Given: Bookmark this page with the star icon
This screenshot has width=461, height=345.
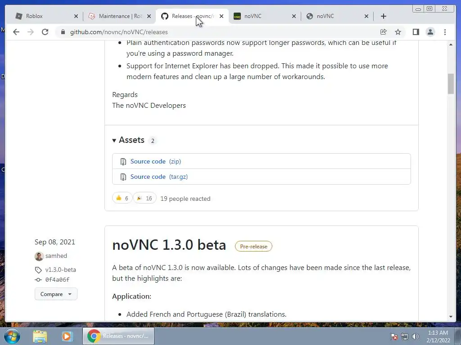Looking at the screenshot, I should (398, 32).
